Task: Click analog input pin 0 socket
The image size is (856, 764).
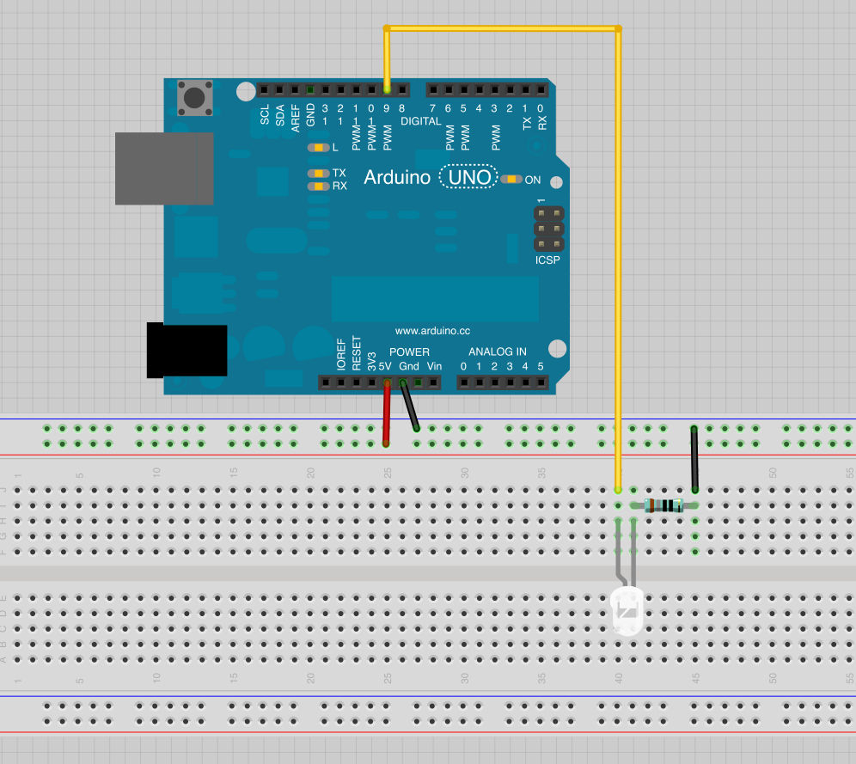Action: coord(464,382)
